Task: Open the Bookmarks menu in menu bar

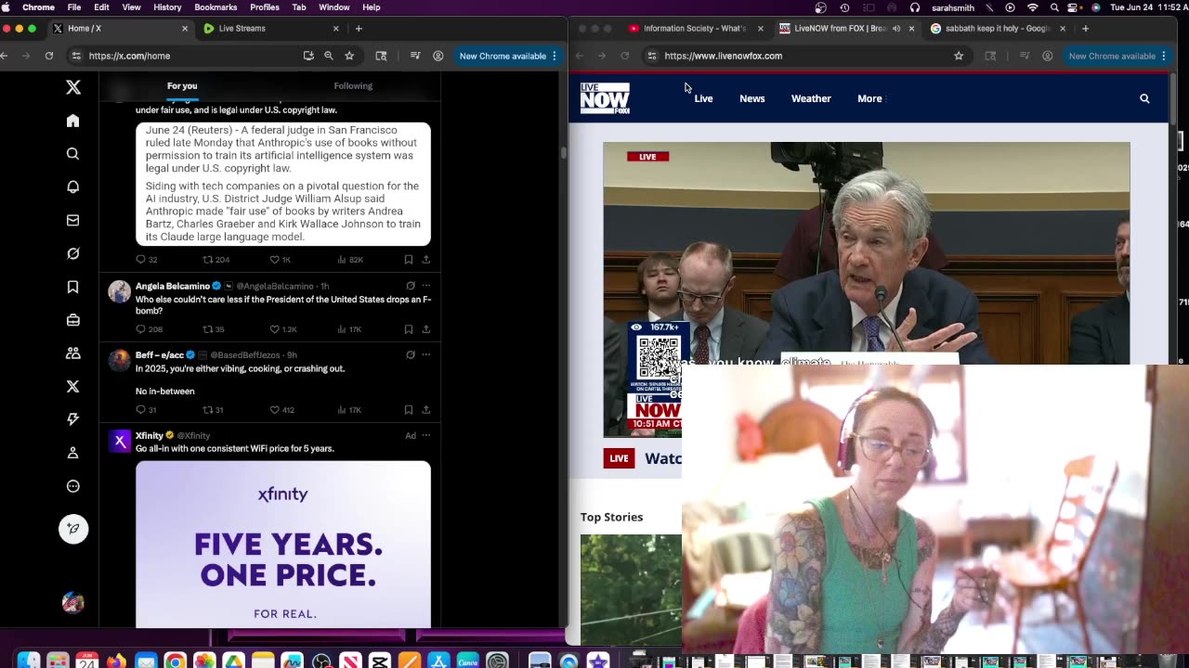Action: click(x=216, y=7)
